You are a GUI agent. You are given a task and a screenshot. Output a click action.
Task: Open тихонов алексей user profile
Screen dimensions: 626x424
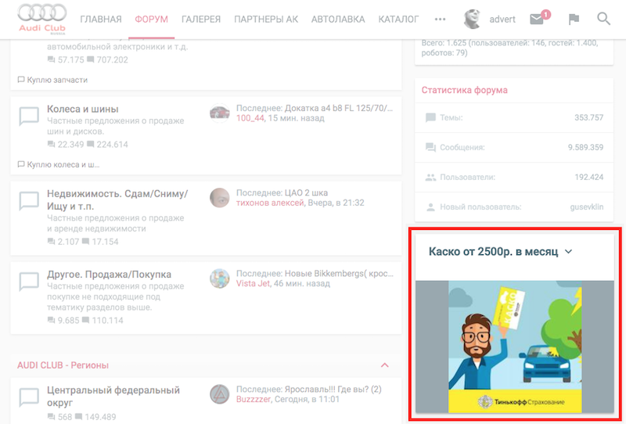pyautogui.click(x=270, y=203)
